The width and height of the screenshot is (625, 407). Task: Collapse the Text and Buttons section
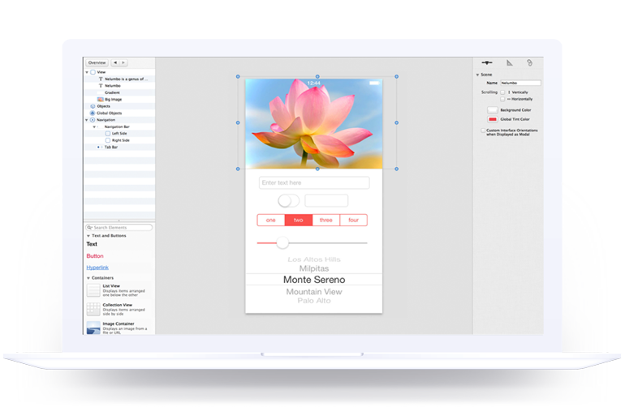click(x=88, y=235)
